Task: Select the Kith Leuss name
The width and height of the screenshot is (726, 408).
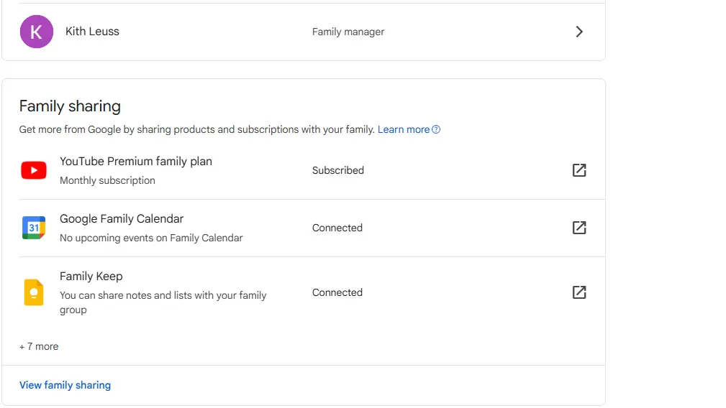Action: pos(92,32)
